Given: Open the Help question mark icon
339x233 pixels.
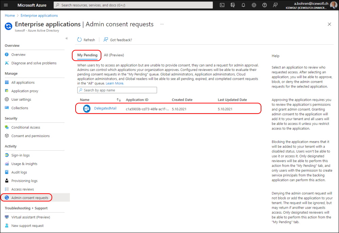Looking at the screenshot, I should point(264,5).
